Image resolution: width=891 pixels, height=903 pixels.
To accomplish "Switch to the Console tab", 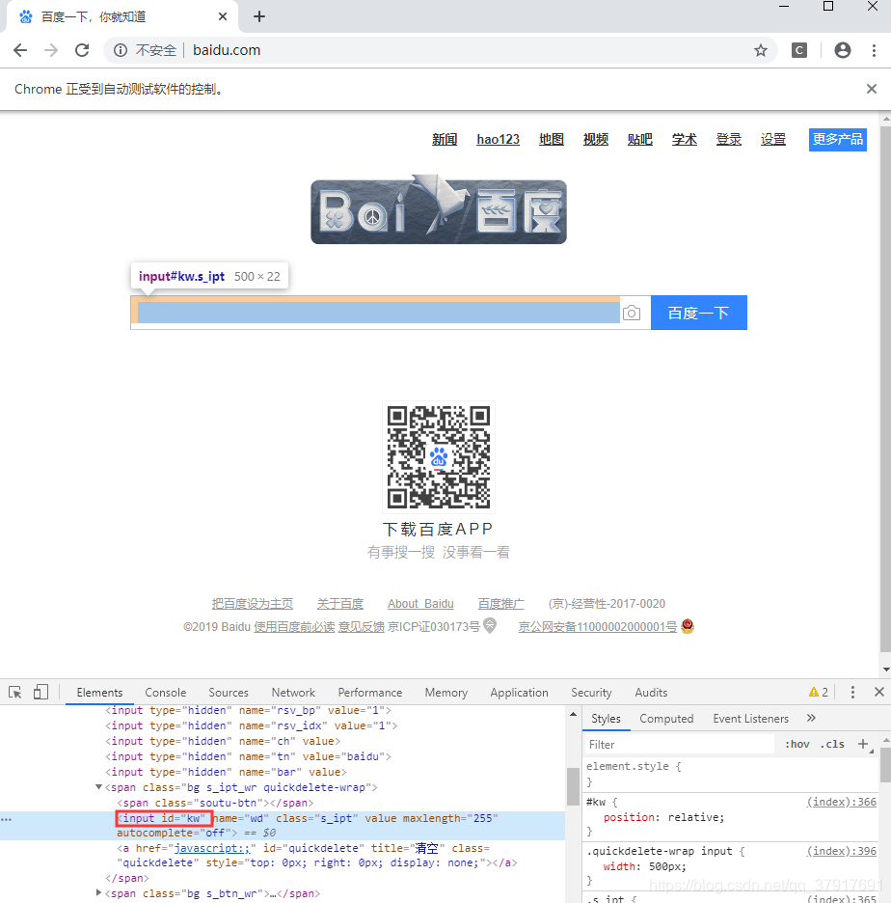I will point(166,693).
